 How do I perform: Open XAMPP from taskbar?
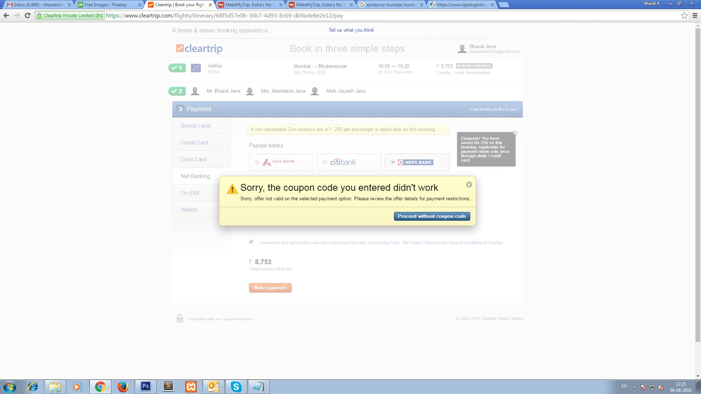click(191, 387)
